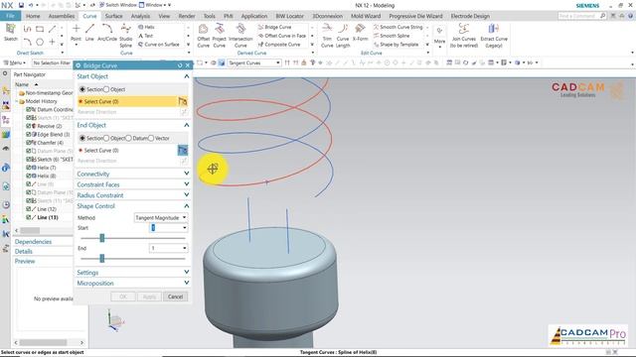Viewport: 636px width, 357px height.
Task: Open Extract Curve (Legacy) tool
Action: point(494,36)
